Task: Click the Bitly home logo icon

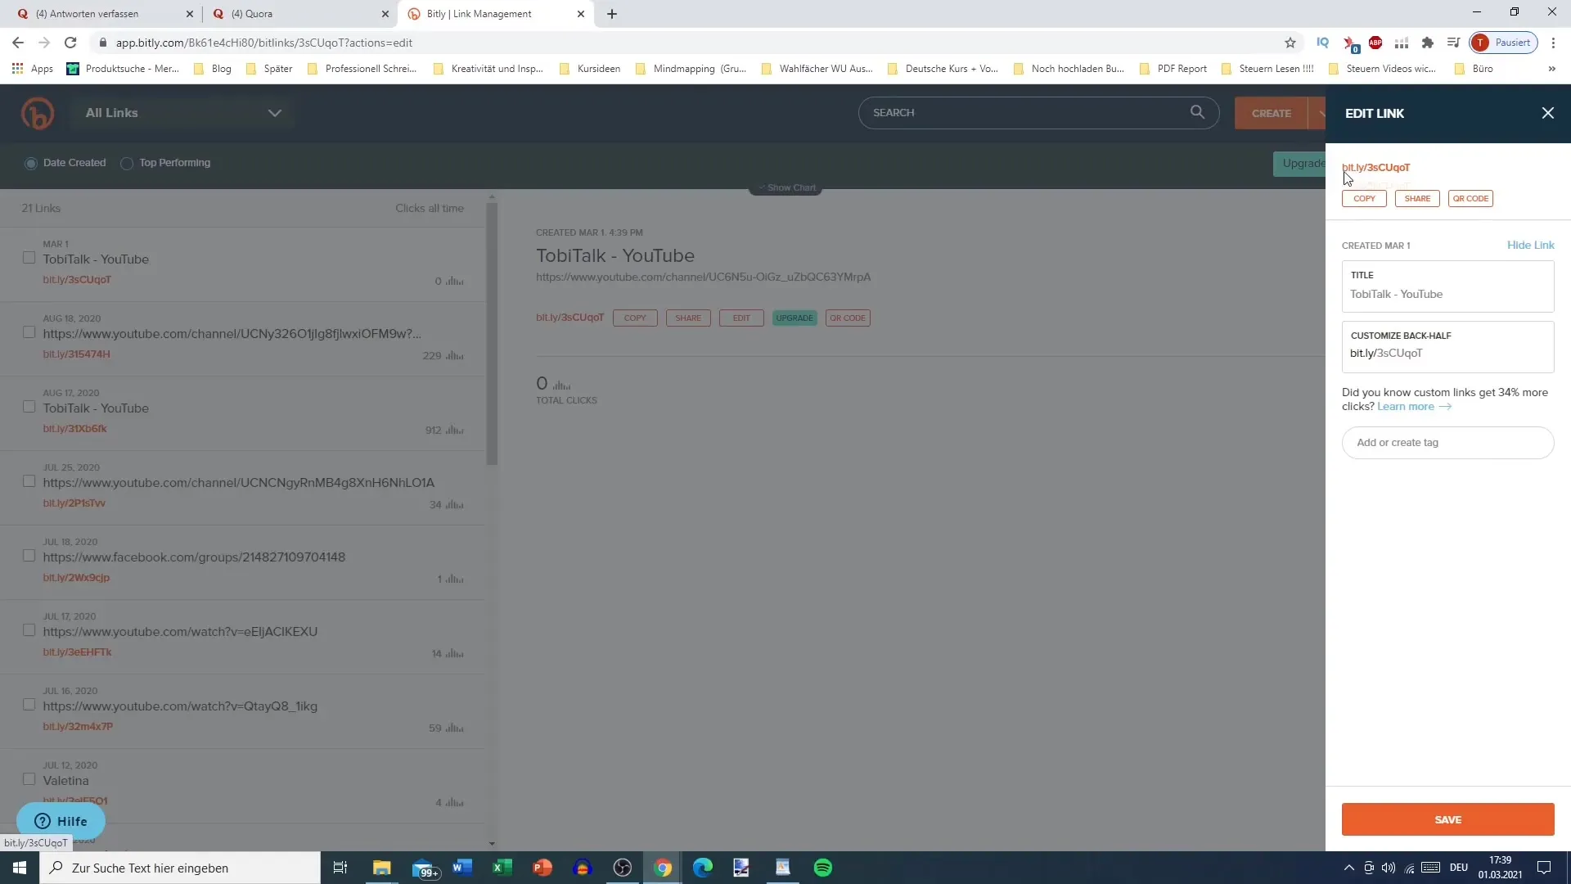Action: click(x=38, y=112)
